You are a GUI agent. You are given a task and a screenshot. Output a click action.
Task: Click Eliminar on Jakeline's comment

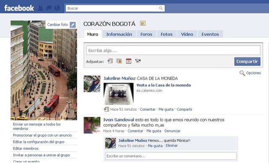coord(171,145)
